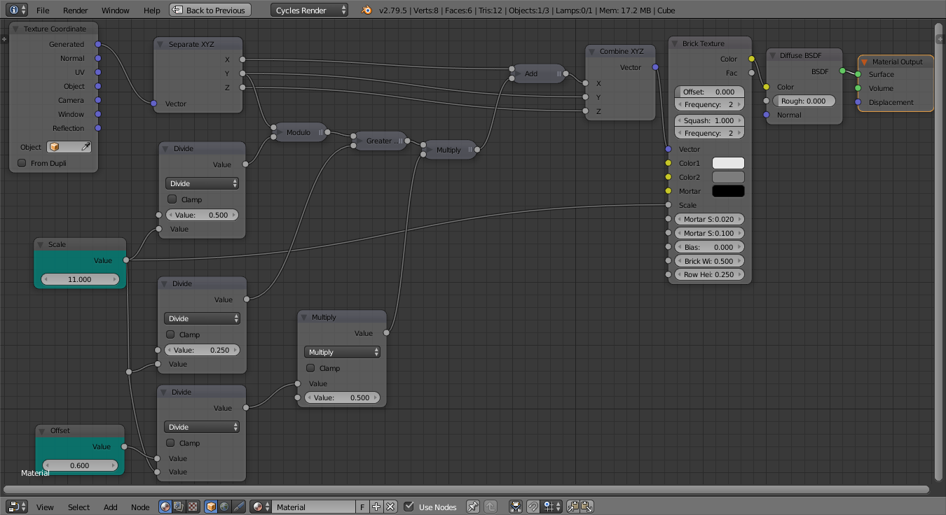Image resolution: width=946 pixels, height=515 pixels.
Task: Copy selected nodes to clipboard icon
Action: (x=573, y=507)
